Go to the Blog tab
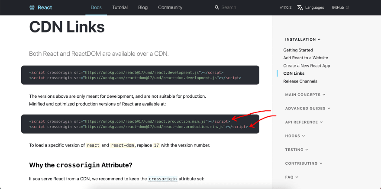The image size is (381, 189). click(143, 7)
